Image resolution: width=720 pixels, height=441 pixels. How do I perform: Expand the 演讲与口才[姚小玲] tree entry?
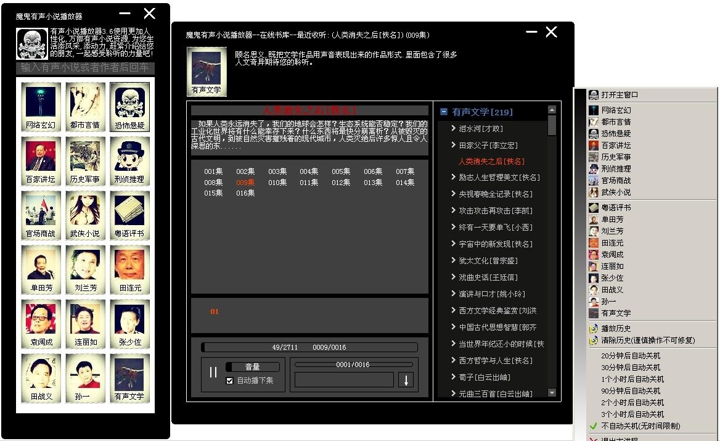(x=453, y=294)
